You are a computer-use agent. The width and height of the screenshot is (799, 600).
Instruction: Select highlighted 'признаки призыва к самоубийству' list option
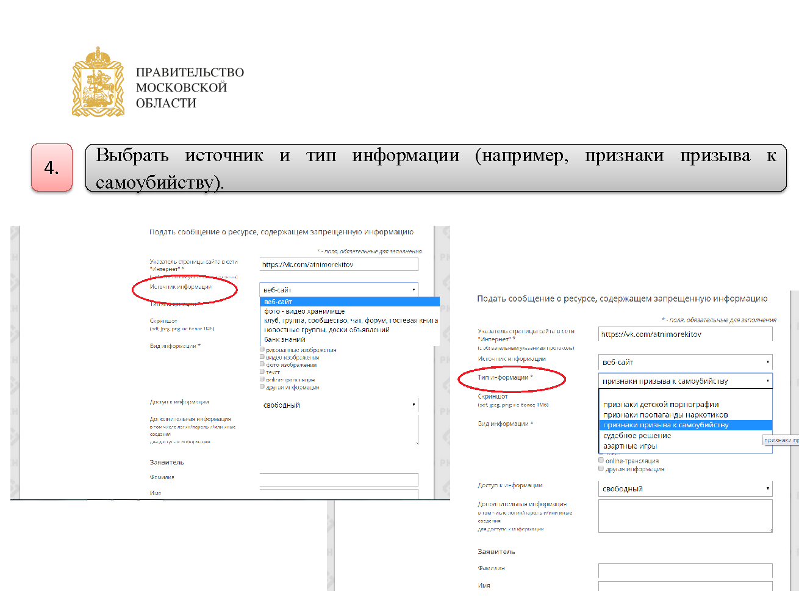click(686, 425)
